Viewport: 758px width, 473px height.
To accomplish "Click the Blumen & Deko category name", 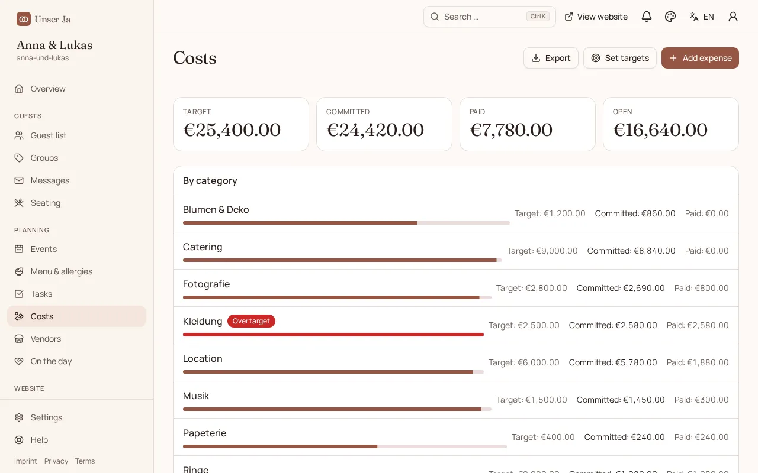I will pos(216,209).
